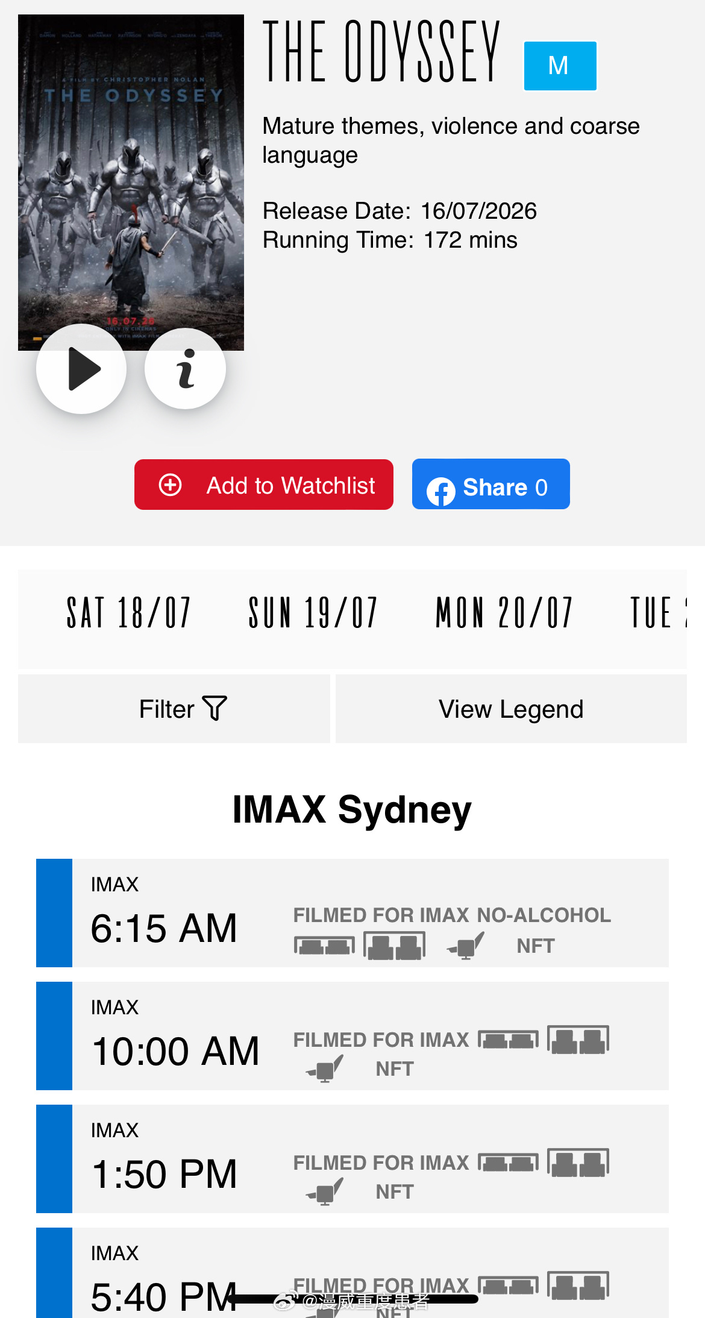Click the plus icon on Add to Watchlist
Viewport: 705px width, 1318px height.
(x=170, y=485)
